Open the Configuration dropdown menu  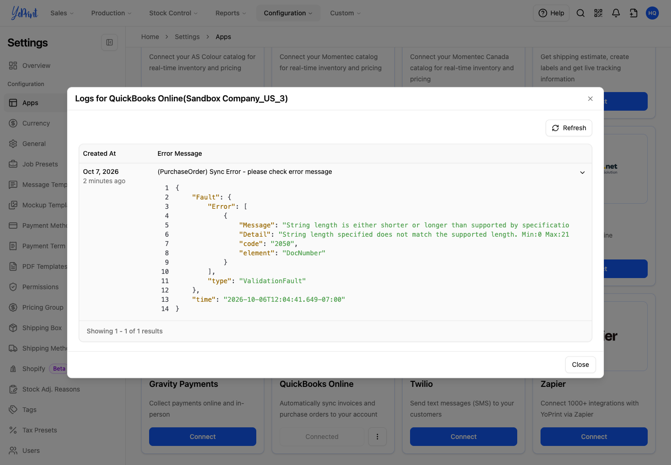point(288,13)
